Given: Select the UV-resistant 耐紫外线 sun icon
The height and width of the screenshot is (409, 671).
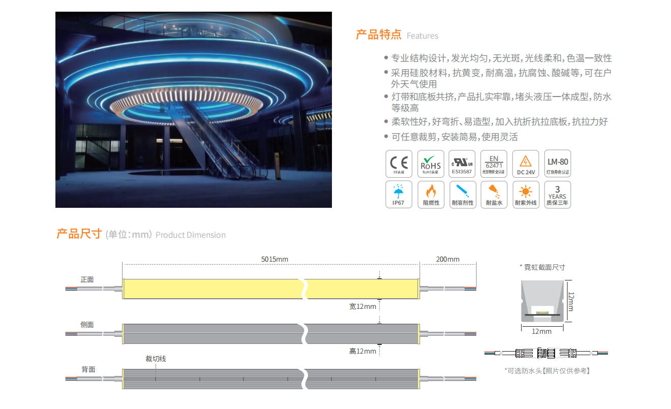Looking at the screenshot, I should pyautogui.click(x=526, y=195).
